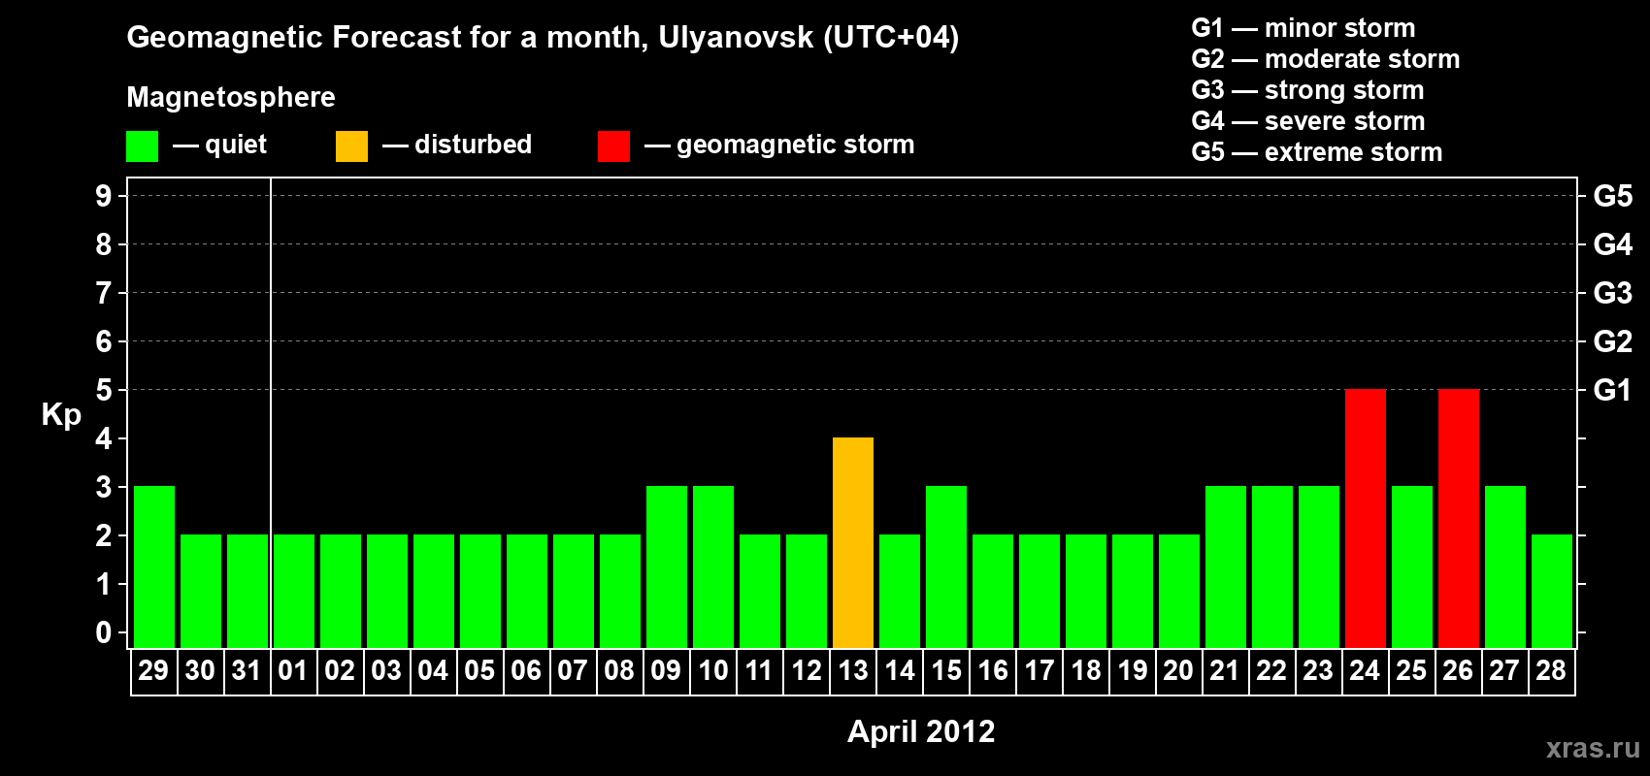
Task: Click the green bar for March 29
Action: pos(154,566)
